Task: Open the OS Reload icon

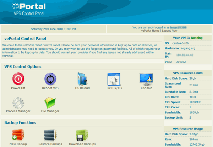Action: click(82, 79)
